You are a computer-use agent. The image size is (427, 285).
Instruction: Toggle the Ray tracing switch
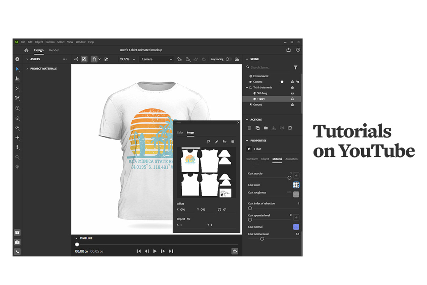pyautogui.click(x=228, y=59)
